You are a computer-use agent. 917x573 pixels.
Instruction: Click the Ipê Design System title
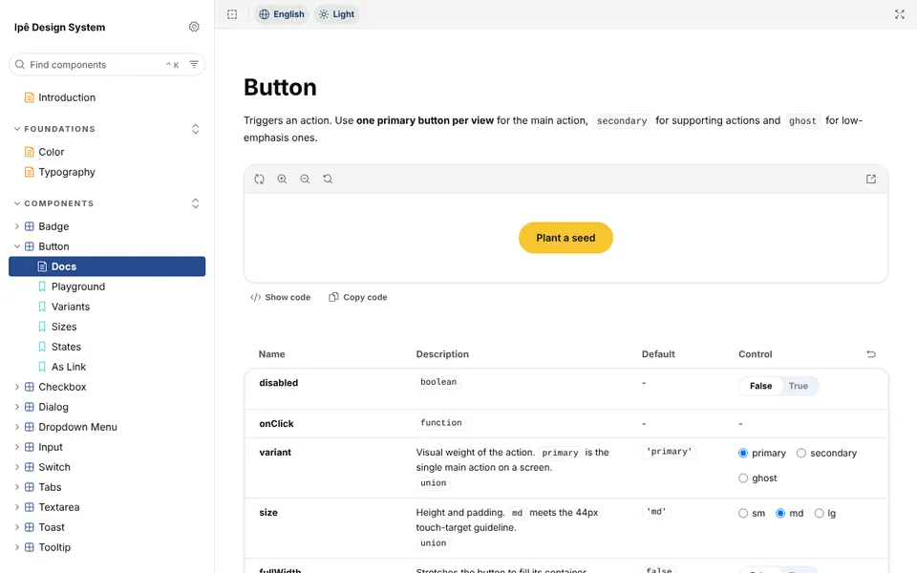59,27
